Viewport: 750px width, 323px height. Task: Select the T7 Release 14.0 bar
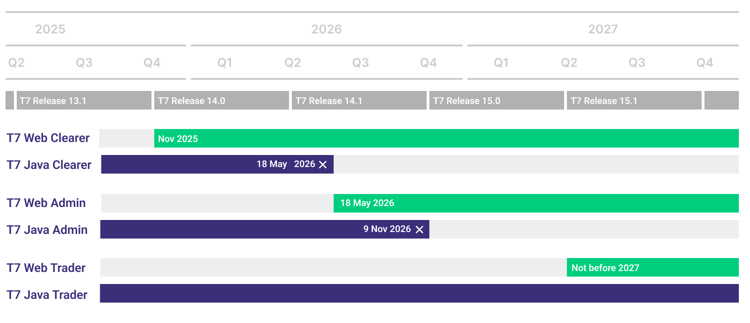[221, 101]
